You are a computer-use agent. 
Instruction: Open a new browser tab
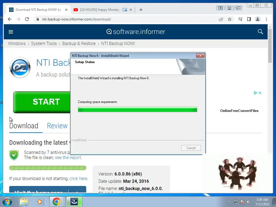tap(141, 10)
